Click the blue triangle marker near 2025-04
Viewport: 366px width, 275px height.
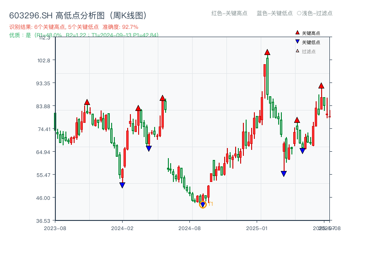[x=302, y=150]
